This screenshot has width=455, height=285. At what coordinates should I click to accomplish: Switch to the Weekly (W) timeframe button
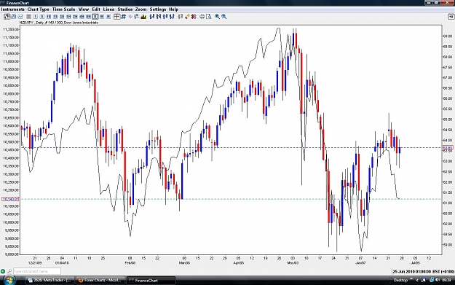pos(102,17)
